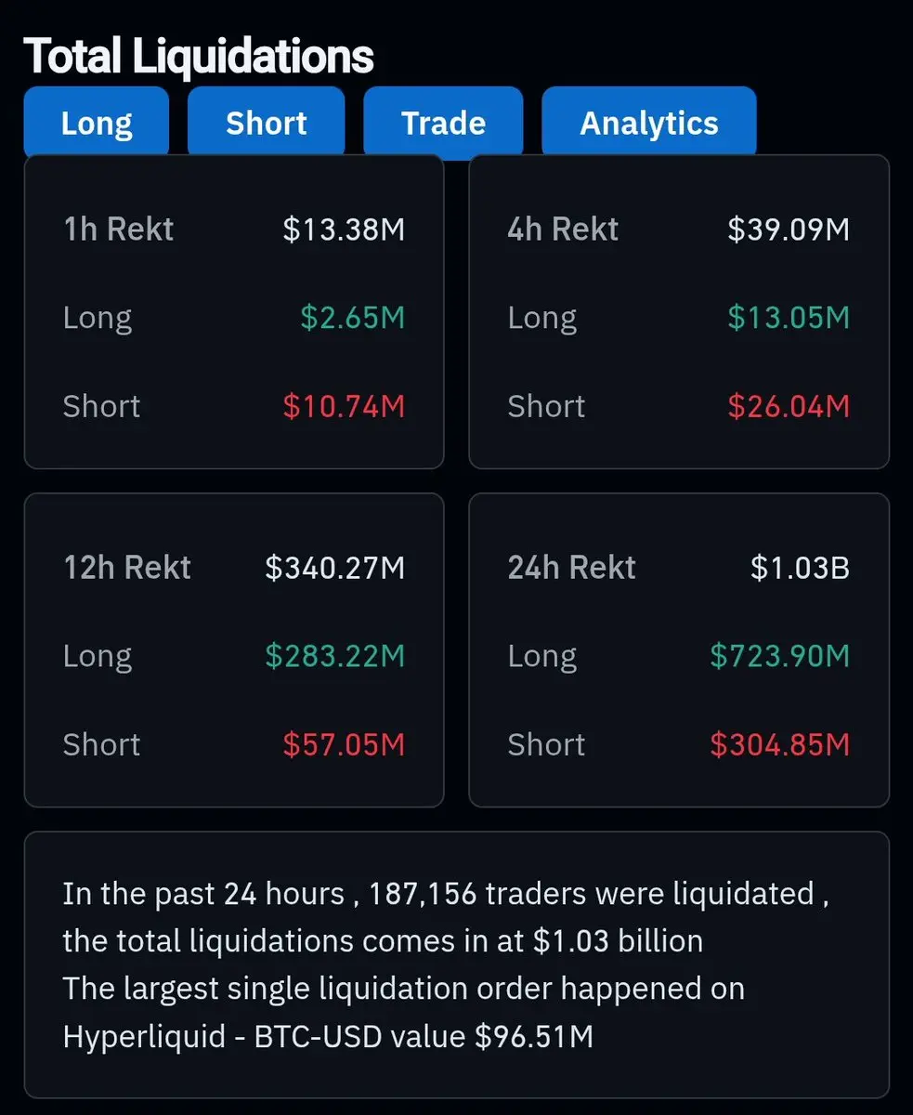Click the $283.22M long value
The image size is (913, 1115).
click(x=335, y=656)
